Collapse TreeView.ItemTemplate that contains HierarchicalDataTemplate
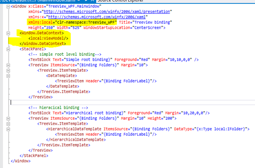The image size is (255, 168). [x=8, y=124]
